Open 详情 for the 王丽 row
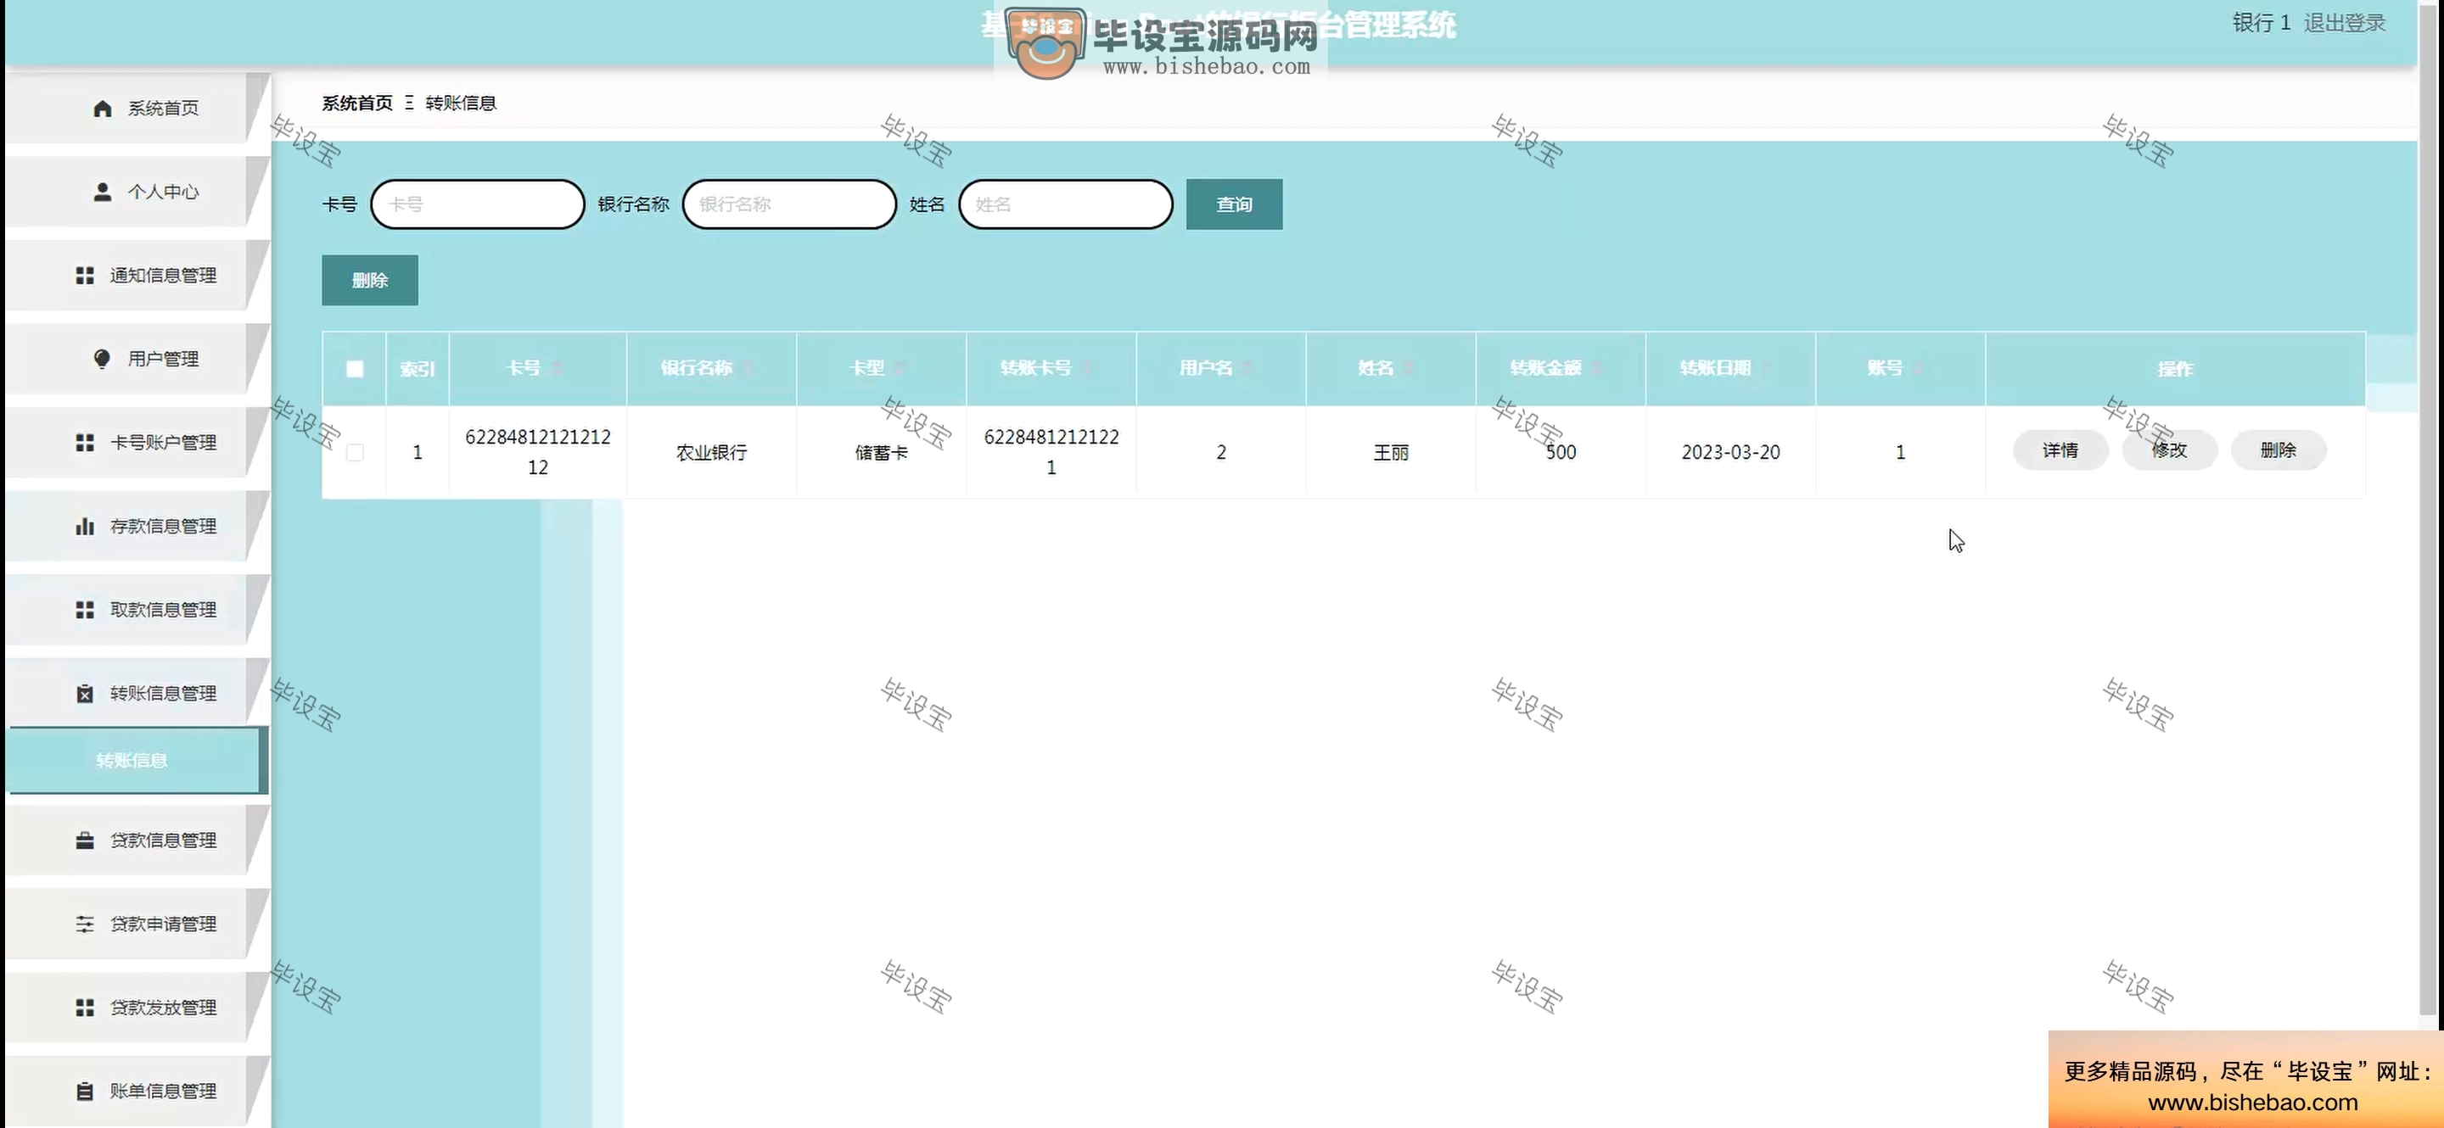The height and width of the screenshot is (1128, 2444). (2060, 450)
